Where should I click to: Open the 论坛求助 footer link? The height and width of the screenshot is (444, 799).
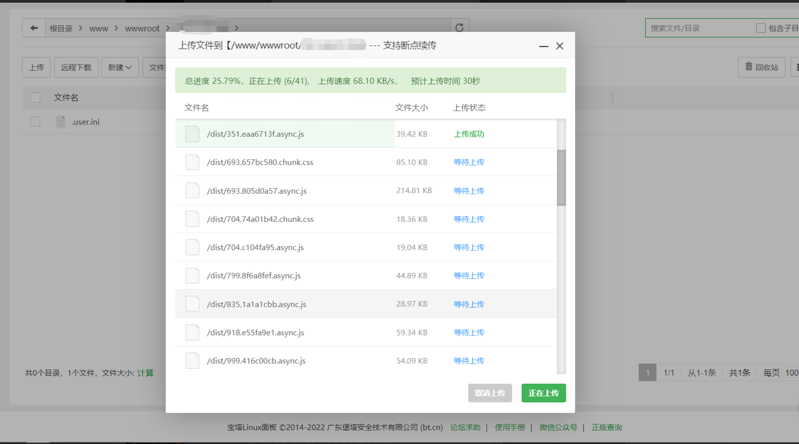[x=465, y=427]
